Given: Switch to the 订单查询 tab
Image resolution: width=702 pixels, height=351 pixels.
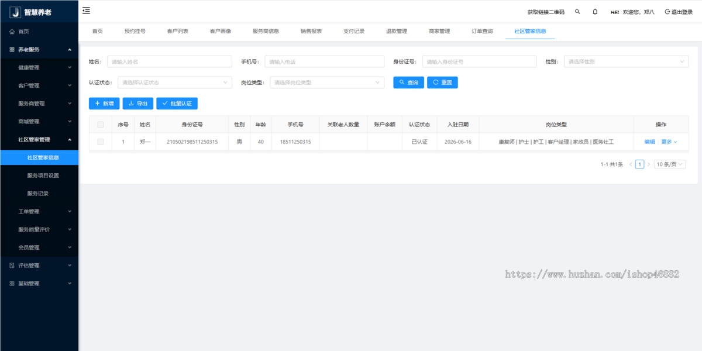Looking at the screenshot, I should coord(483,32).
